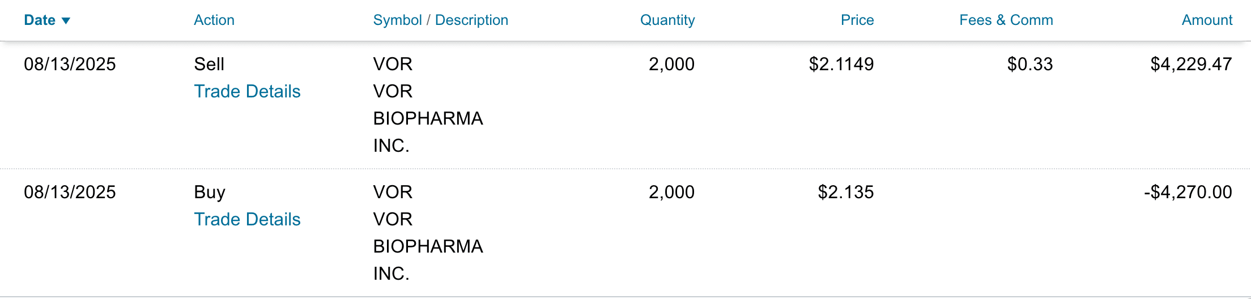Click BIOPHARMA in the Sell row description
This screenshot has height=299, width=1251.
(x=428, y=118)
